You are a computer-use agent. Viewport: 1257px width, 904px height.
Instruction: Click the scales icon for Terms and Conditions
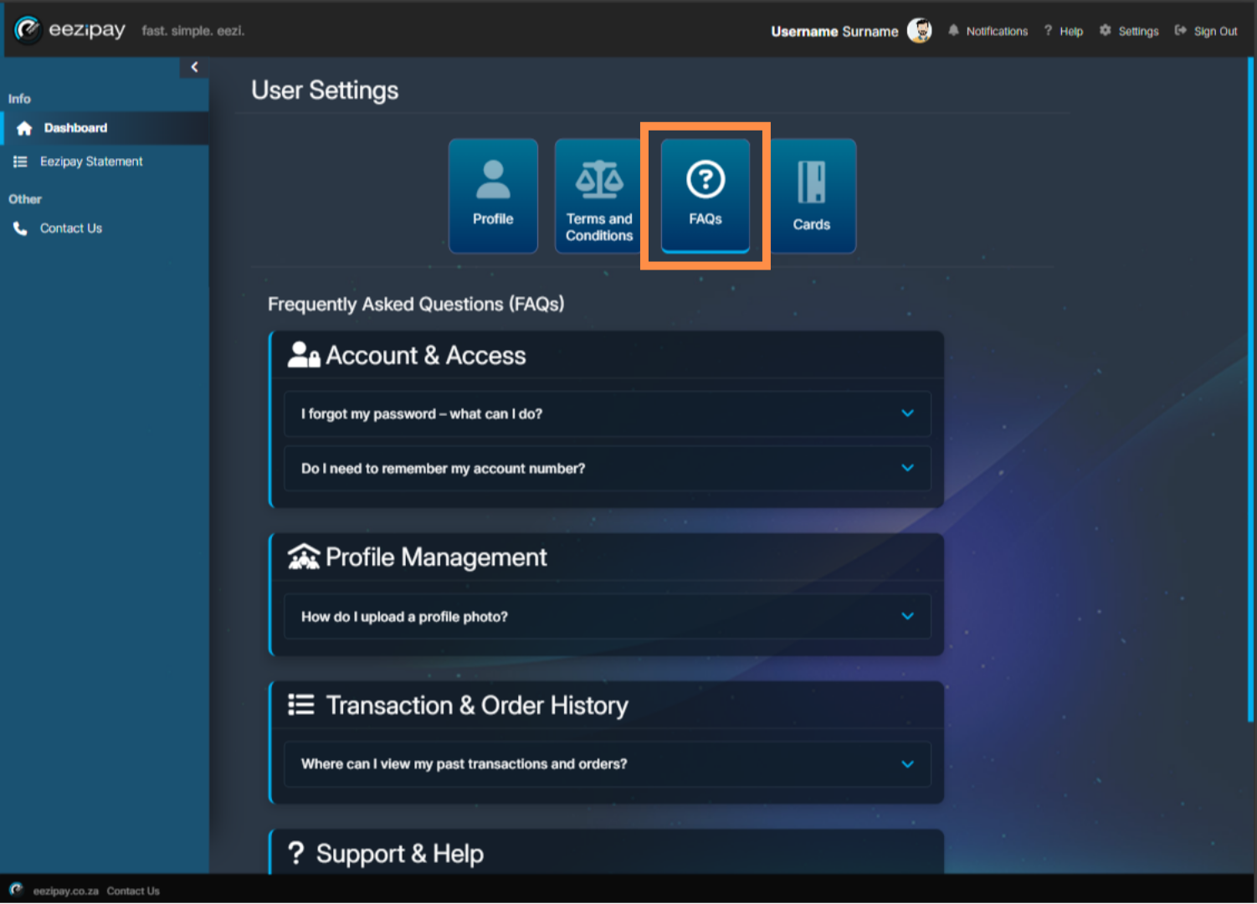(599, 179)
